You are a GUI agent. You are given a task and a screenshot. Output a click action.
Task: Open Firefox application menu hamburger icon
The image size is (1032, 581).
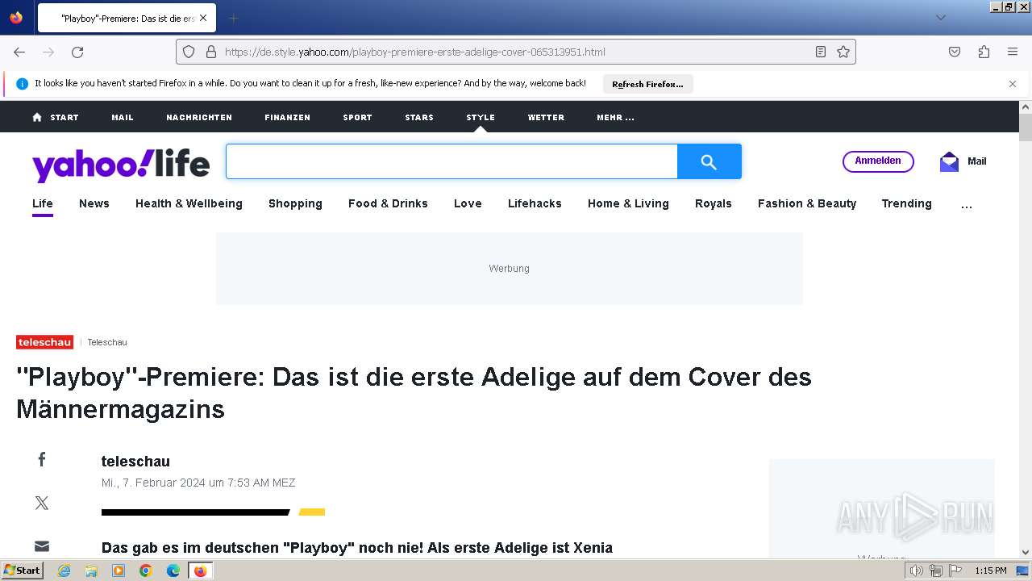pyautogui.click(x=1013, y=52)
